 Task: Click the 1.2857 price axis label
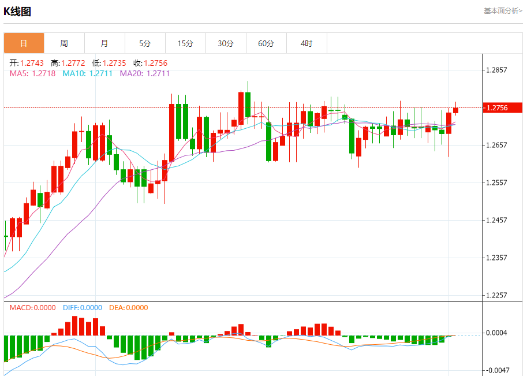497,70
